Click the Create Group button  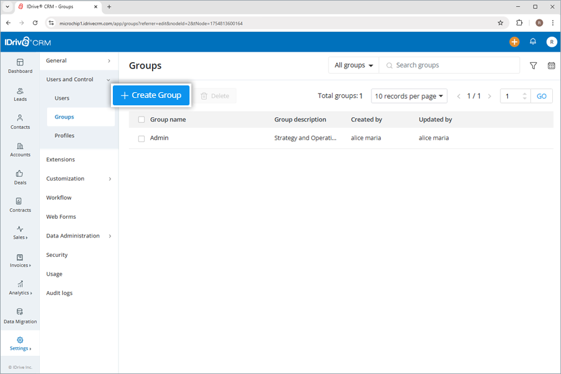pyautogui.click(x=151, y=95)
